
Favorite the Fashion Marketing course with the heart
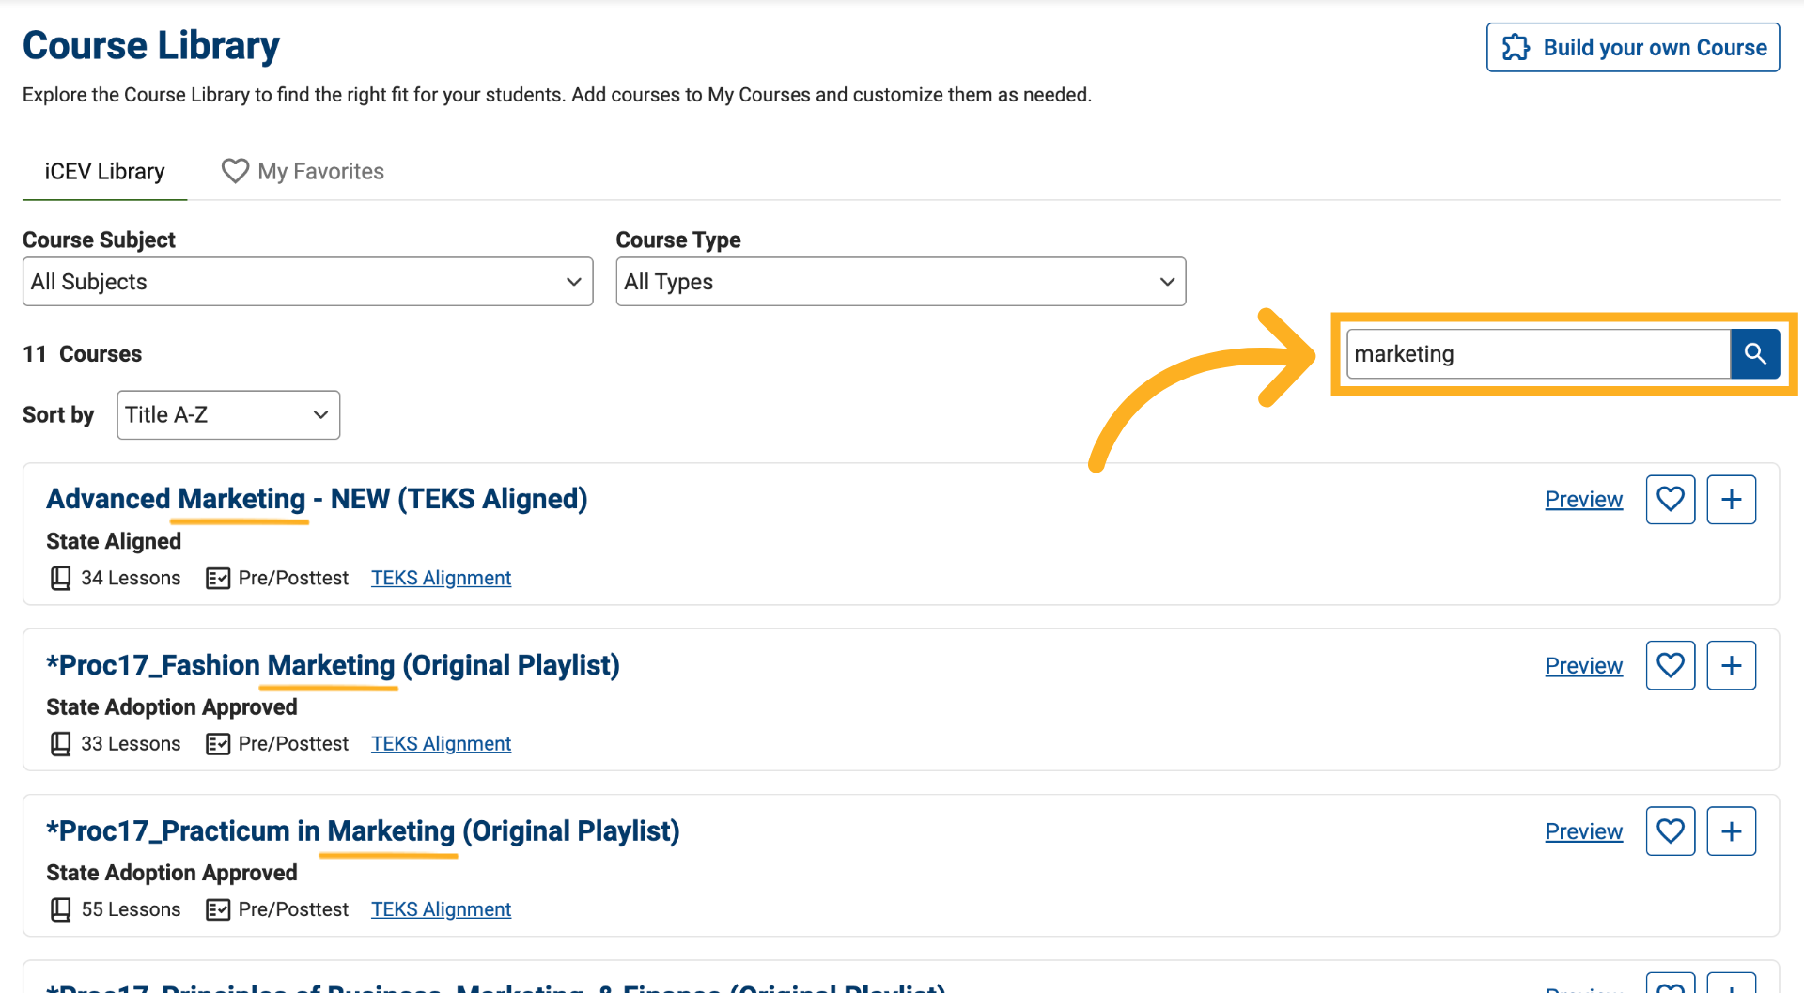pyautogui.click(x=1670, y=665)
